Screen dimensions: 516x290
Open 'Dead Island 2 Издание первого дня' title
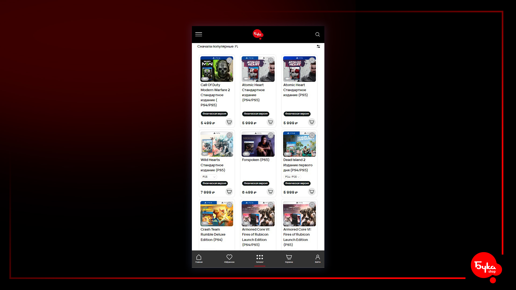pos(298,165)
